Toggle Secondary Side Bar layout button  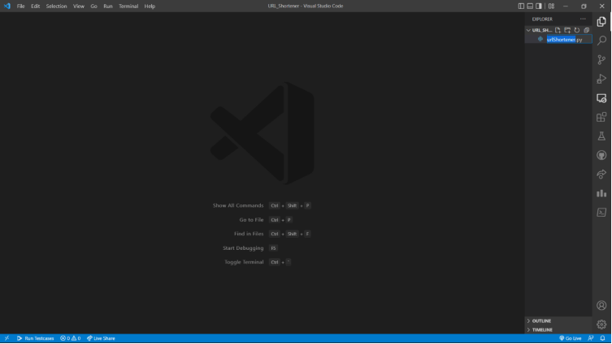[539, 6]
